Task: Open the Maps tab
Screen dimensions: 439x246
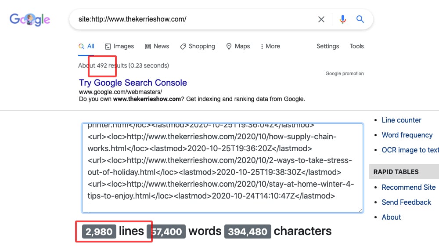Action: tap(238, 46)
